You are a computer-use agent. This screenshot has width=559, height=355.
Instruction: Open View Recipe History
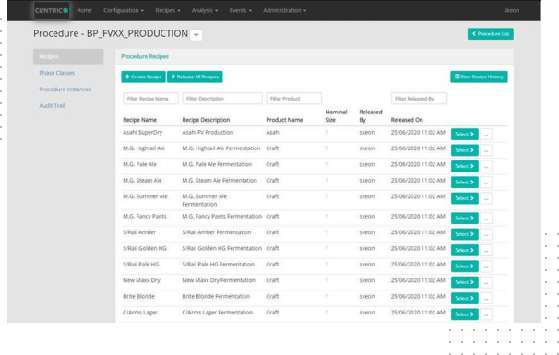click(479, 77)
